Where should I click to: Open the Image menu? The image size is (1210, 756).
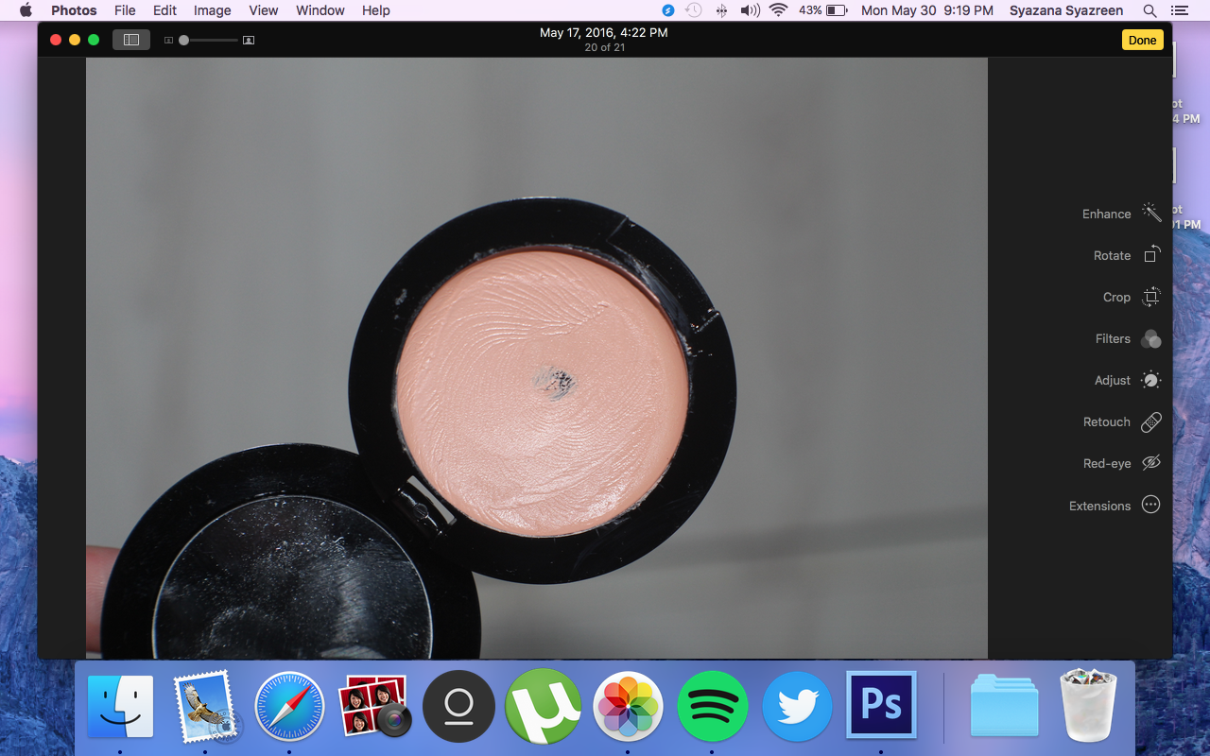[212, 10]
